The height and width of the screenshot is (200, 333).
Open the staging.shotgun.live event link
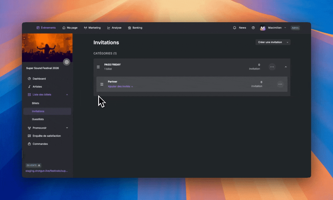click(46, 171)
